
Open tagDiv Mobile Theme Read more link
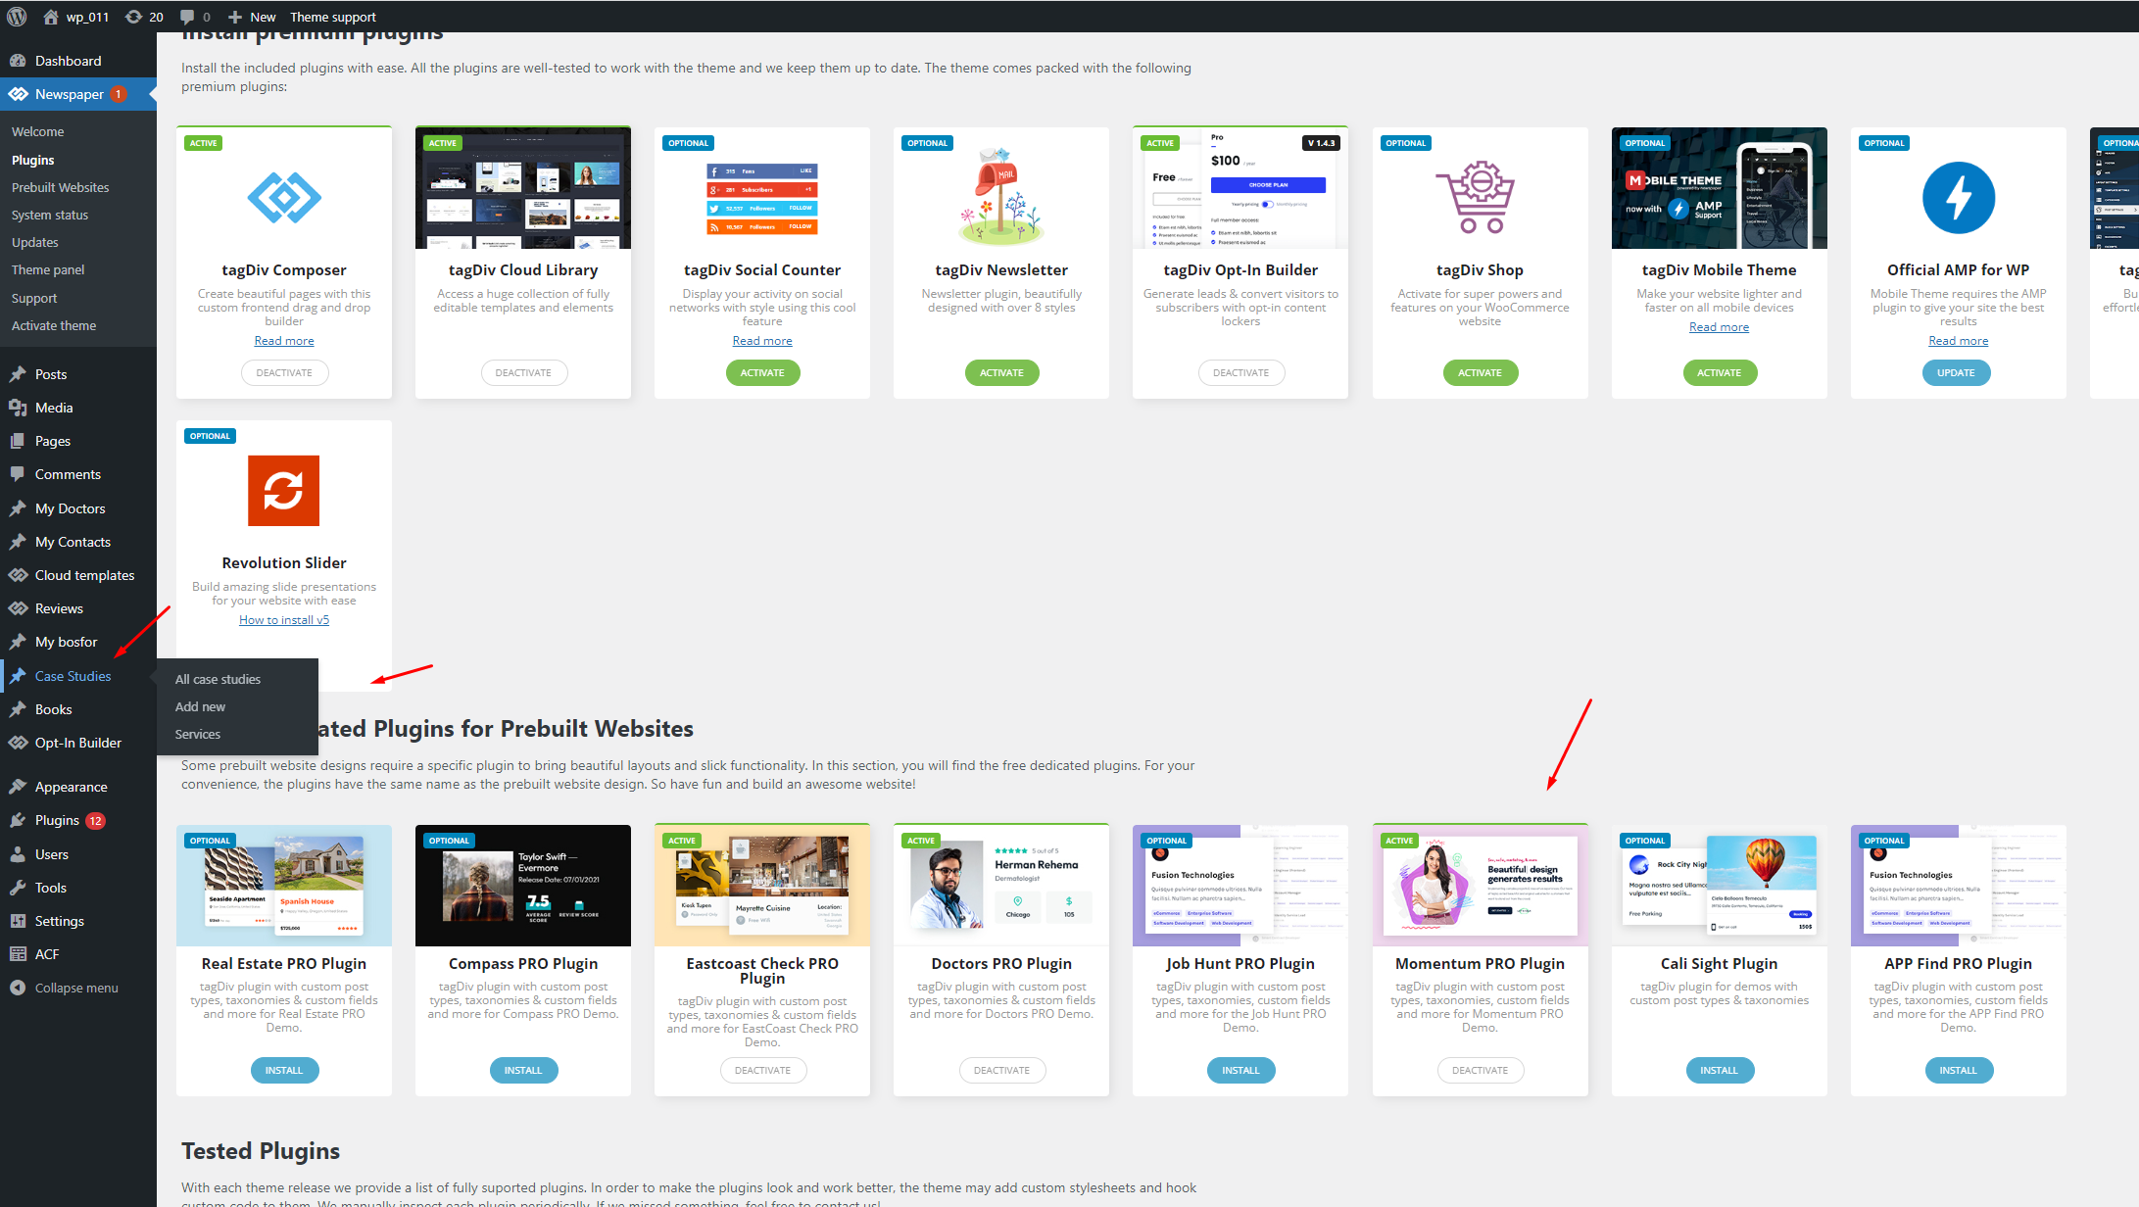pos(1719,327)
